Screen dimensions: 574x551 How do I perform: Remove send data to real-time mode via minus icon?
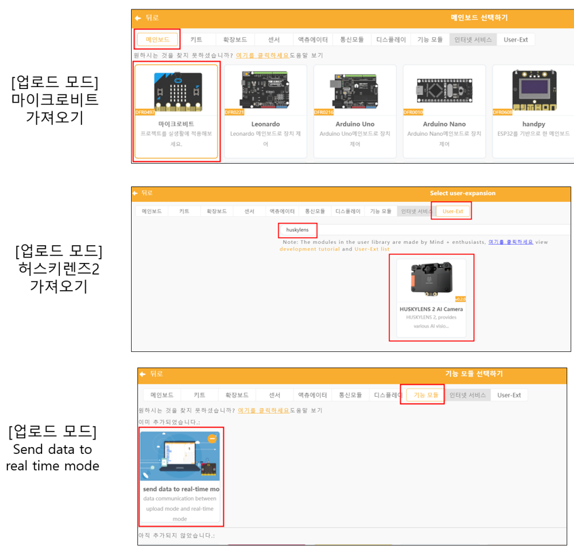tap(212, 438)
